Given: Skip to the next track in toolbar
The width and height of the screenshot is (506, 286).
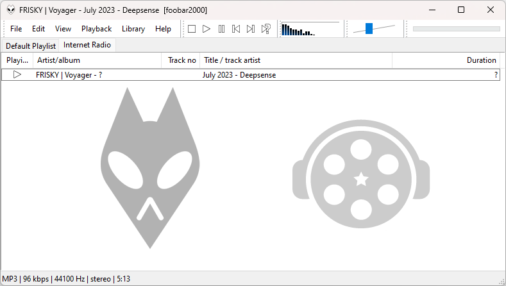Looking at the screenshot, I should (x=251, y=29).
